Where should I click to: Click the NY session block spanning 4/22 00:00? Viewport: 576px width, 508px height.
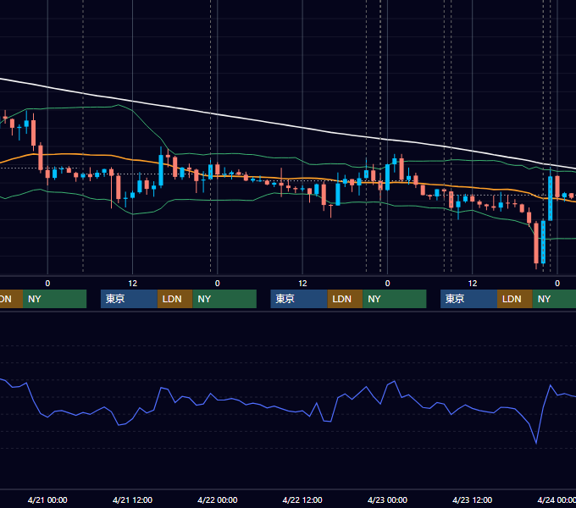pos(224,299)
